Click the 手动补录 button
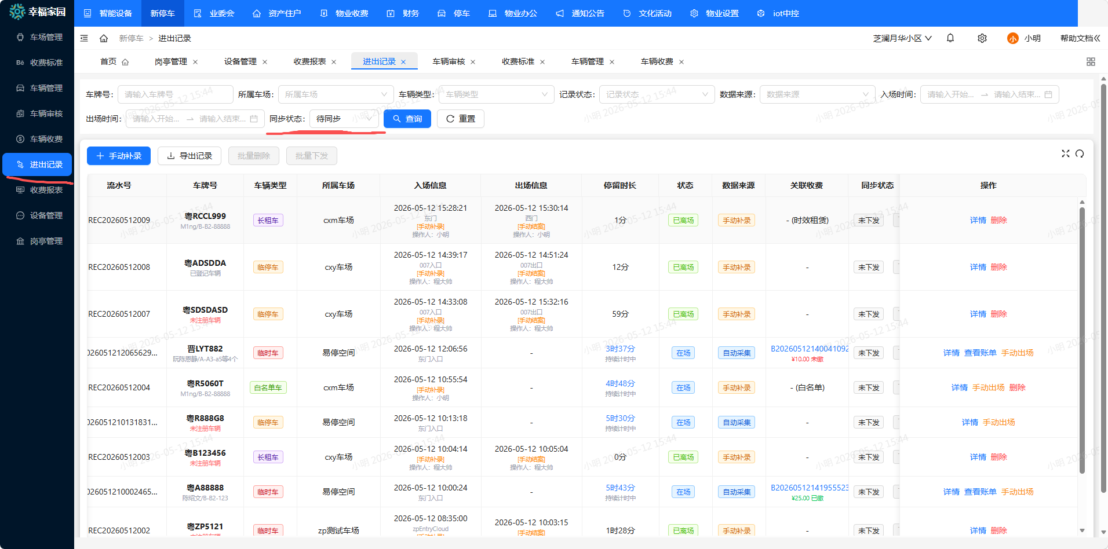 click(x=119, y=156)
